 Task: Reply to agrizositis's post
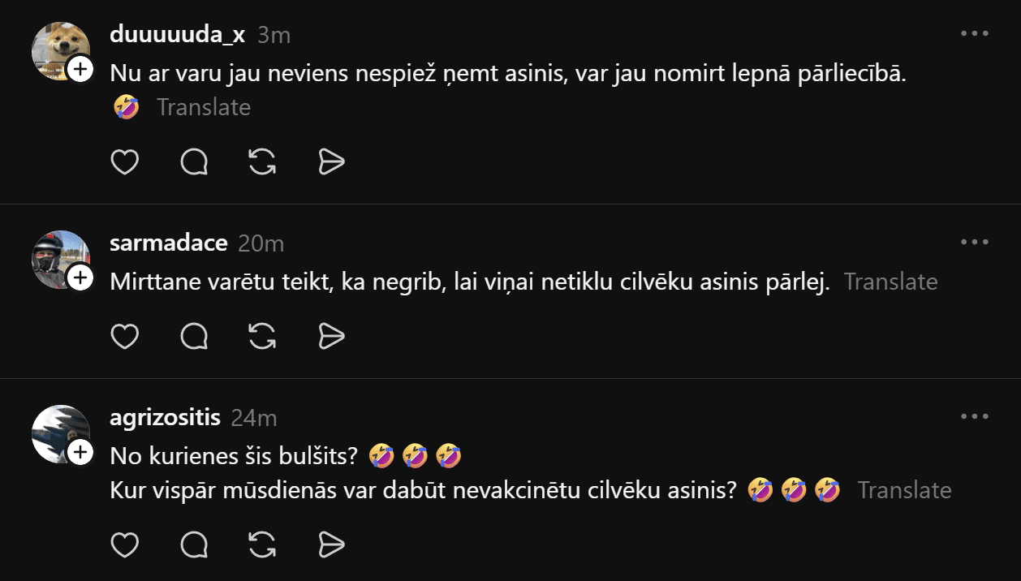point(194,544)
